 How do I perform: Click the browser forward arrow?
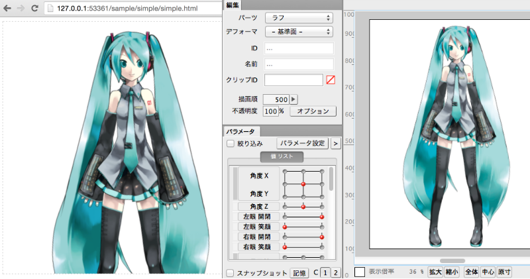pos(21,8)
